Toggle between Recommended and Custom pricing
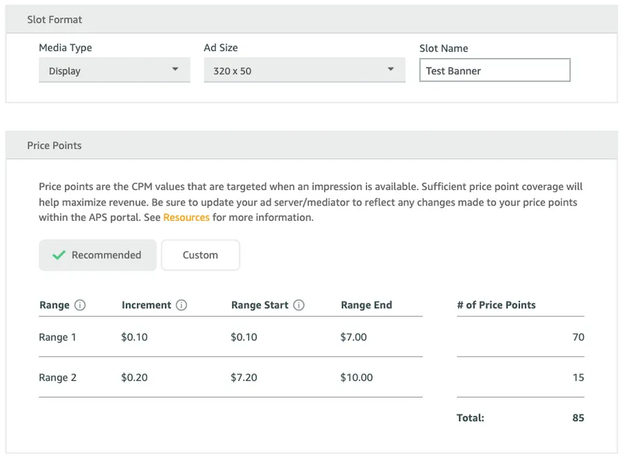This screenshot has width=622, height=457. tap(200, 255)
